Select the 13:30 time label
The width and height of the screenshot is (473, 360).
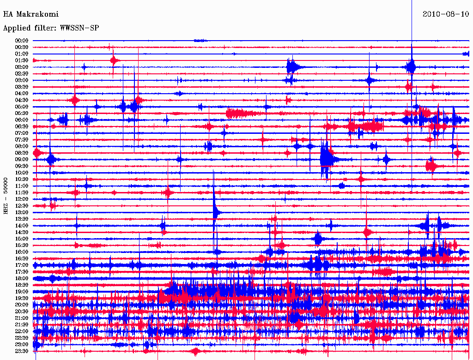21,219
